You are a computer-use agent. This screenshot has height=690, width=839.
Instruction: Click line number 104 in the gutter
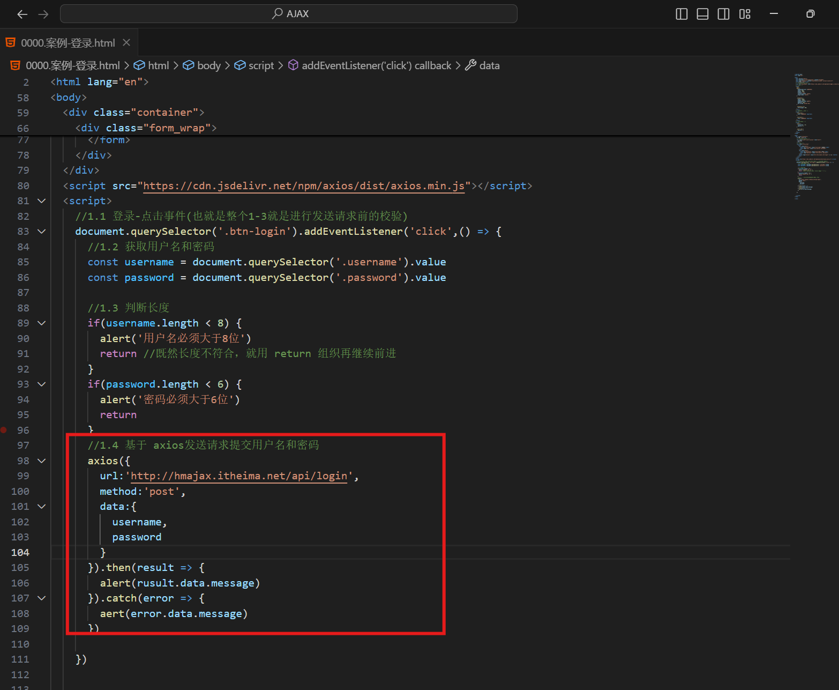click(x=20, y=553)
